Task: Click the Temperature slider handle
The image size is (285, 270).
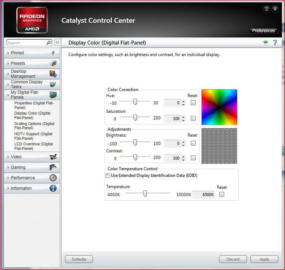Action: pyautogui.click(x=145, y=193)
